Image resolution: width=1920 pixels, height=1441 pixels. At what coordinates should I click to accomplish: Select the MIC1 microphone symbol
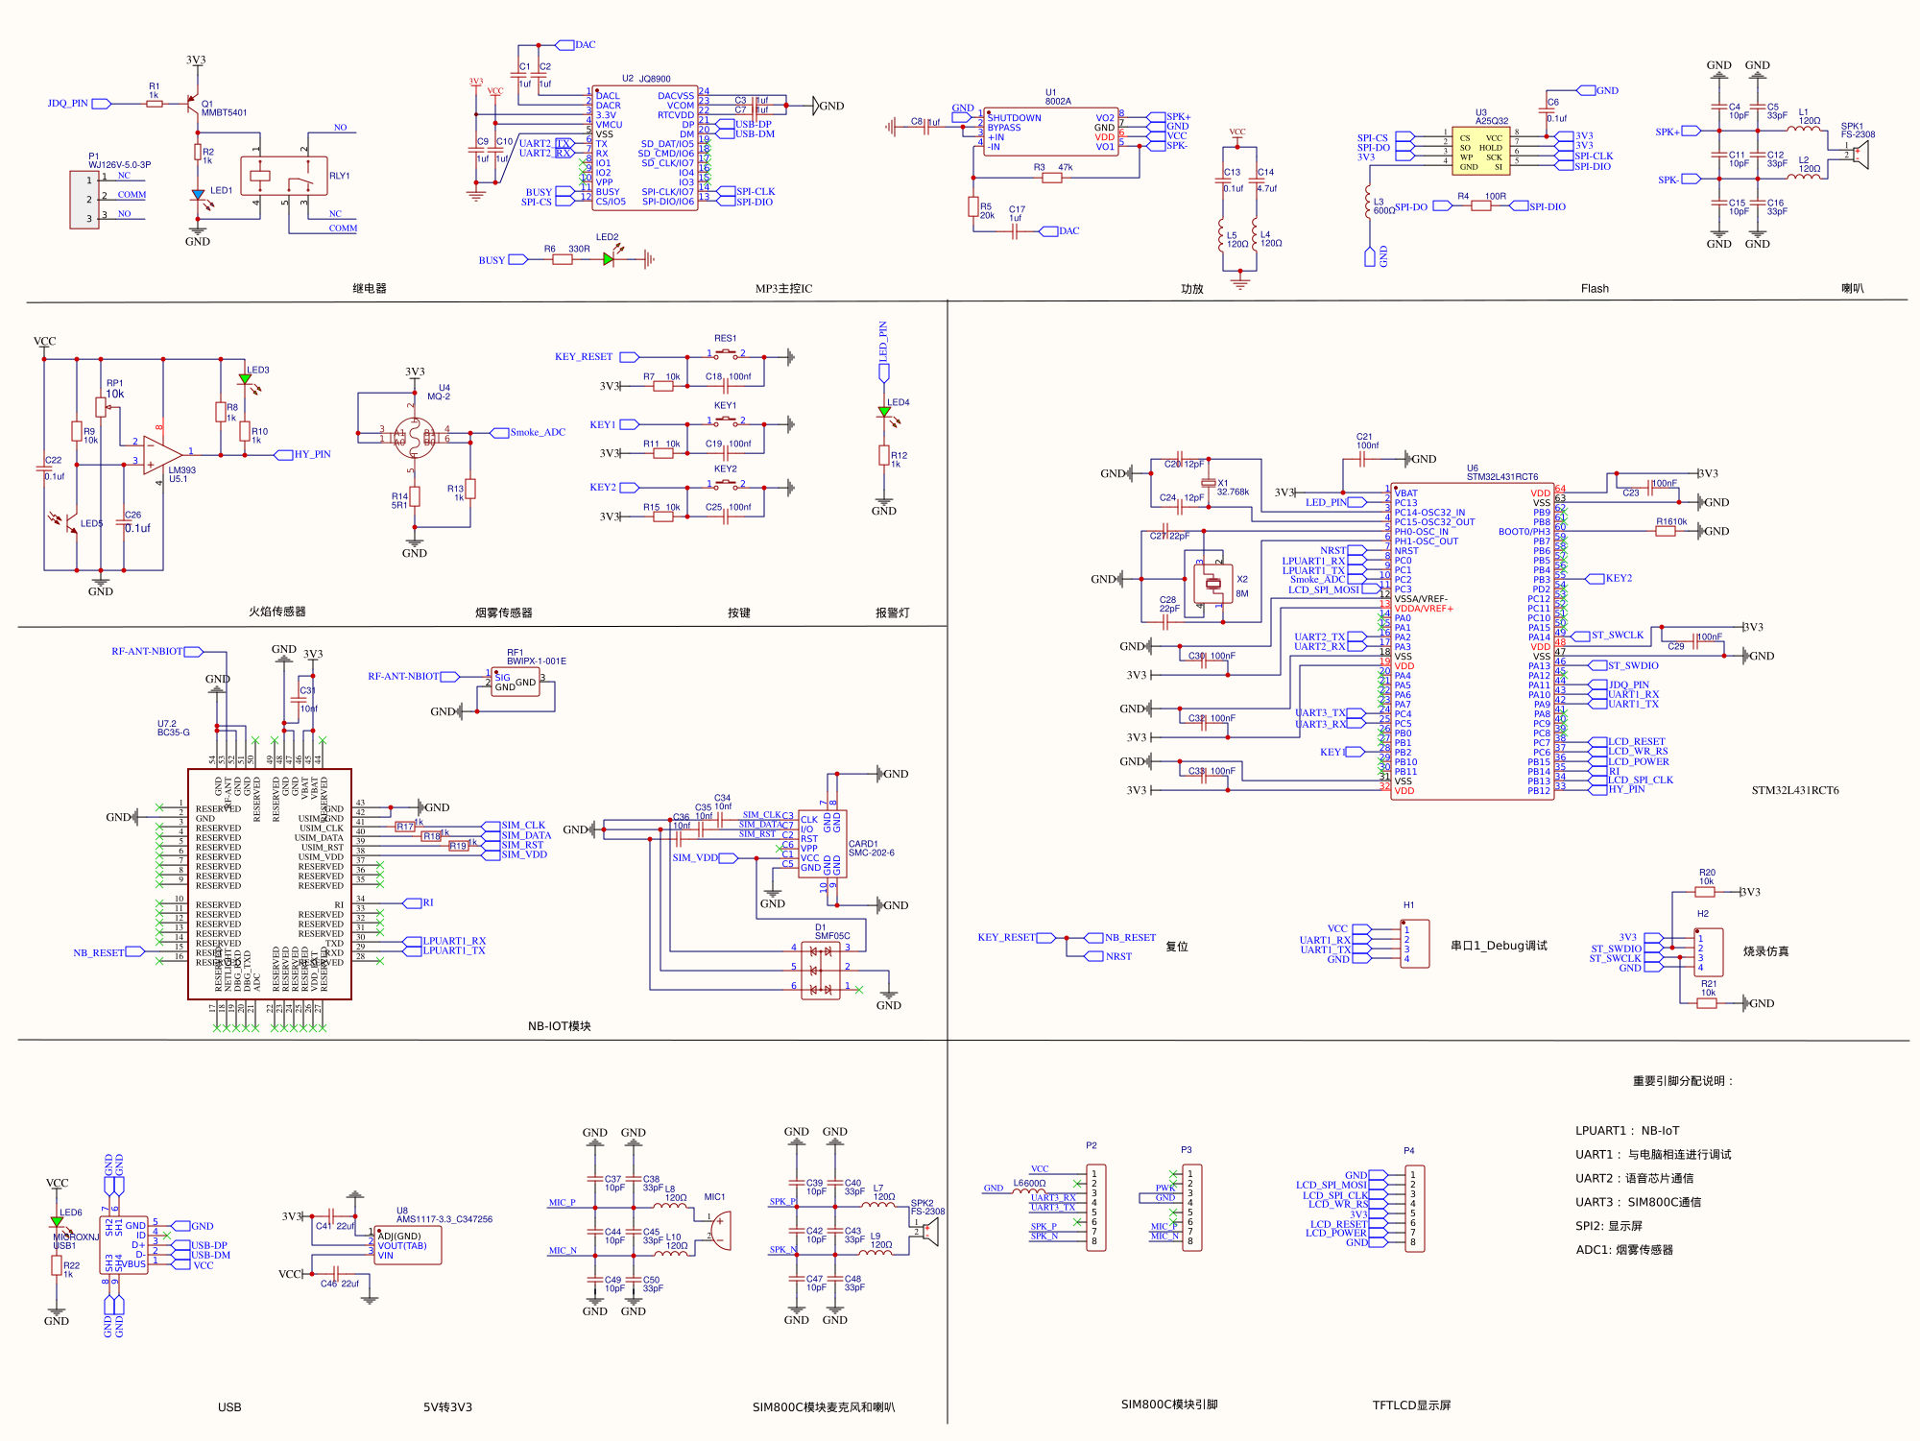[x=721, y=1230]
